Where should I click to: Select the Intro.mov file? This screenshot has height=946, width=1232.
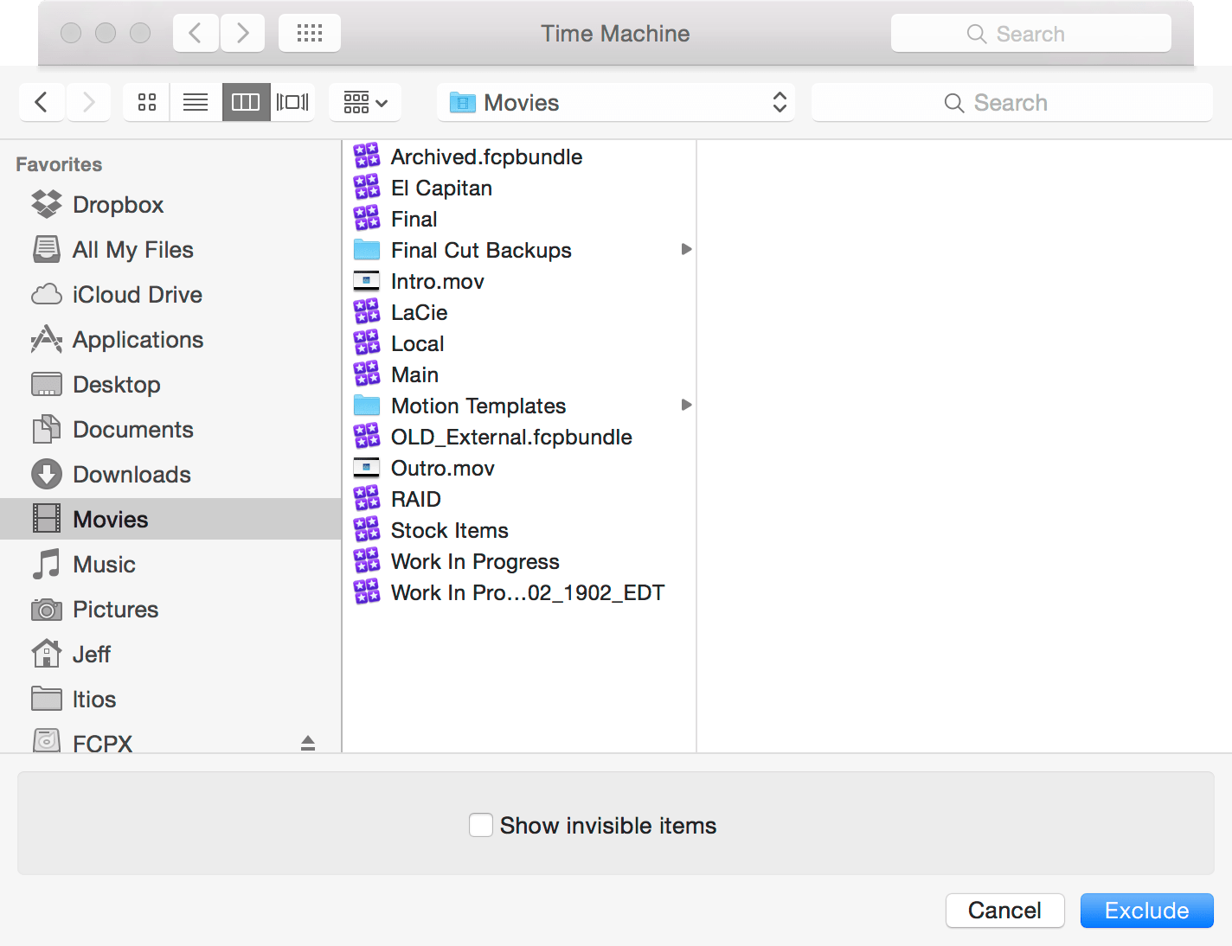tap(437, 280)
